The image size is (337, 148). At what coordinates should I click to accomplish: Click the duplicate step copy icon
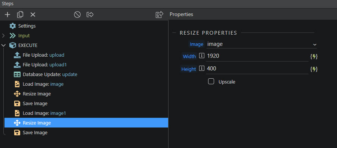pos(20,15)
